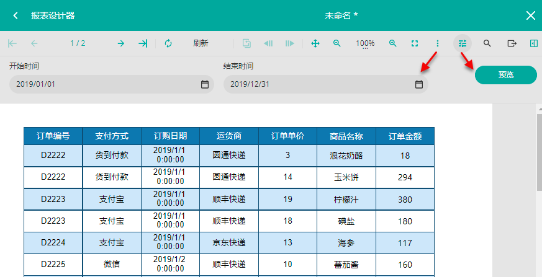Click the 开始时间 date input field
The width and height of the screenshot is (542, 277).
point(112,84)
